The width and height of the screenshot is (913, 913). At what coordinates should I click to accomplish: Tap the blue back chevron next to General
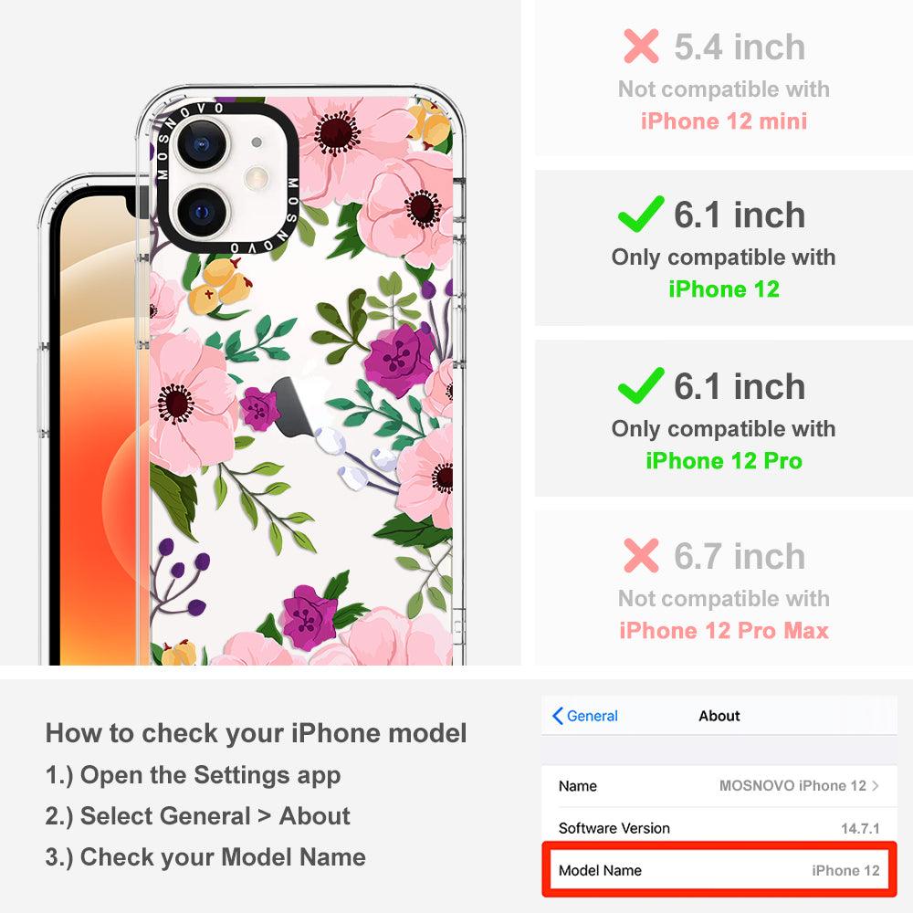click(x=557, y=716)
